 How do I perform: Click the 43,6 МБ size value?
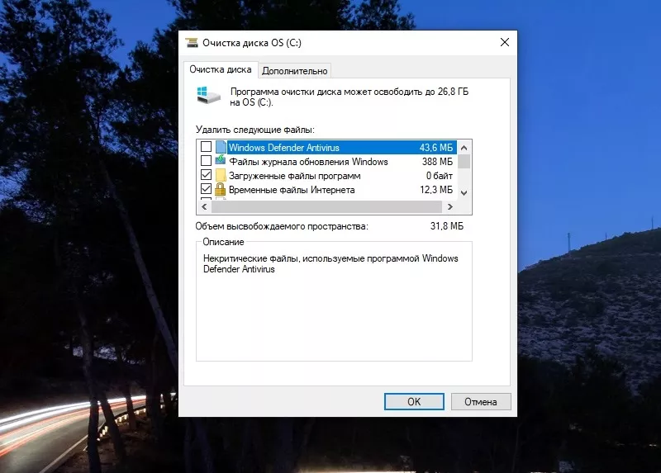coord(436,148)
